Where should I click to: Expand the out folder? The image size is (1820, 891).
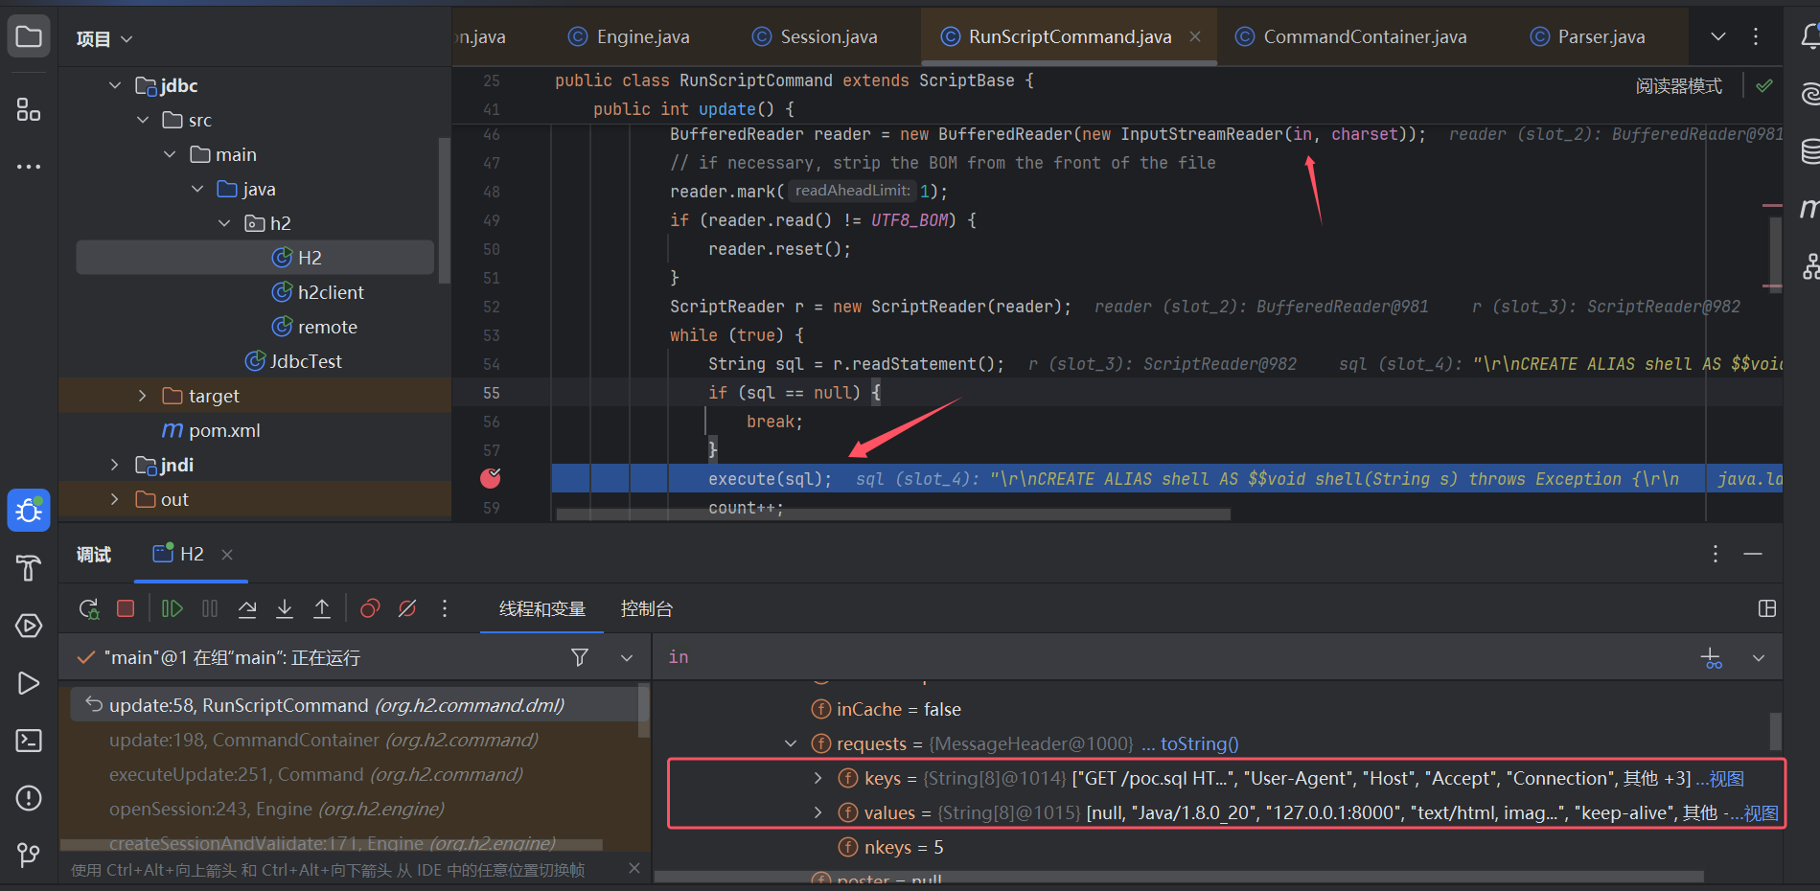115,499
